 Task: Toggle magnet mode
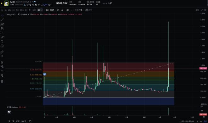(2, 62)
